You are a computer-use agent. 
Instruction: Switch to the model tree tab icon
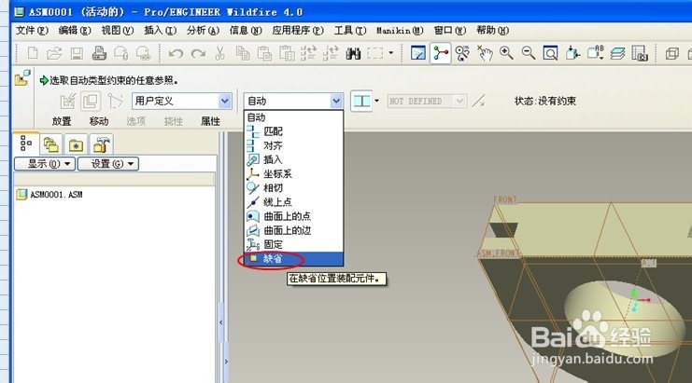[x=26, y=144]
